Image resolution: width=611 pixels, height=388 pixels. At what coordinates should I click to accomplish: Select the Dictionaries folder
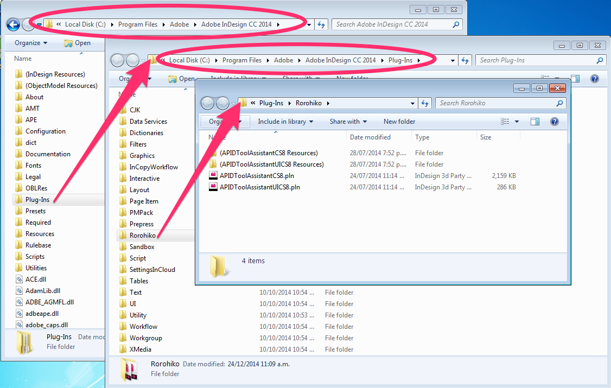(147, 133)
